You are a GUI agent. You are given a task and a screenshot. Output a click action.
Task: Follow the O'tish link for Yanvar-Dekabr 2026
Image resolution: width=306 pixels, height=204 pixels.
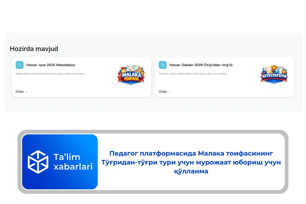pos(163,92)
